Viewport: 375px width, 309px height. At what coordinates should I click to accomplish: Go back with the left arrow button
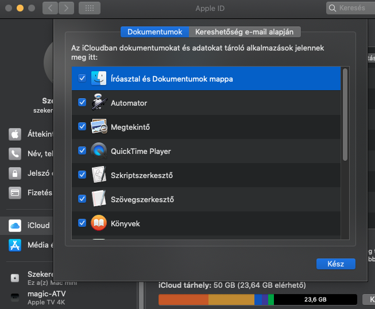click(x=50, y=8)
